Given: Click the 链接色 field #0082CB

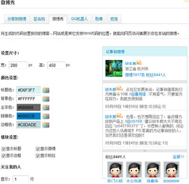Looking at the screenshot, I should (x=29, y=116).
